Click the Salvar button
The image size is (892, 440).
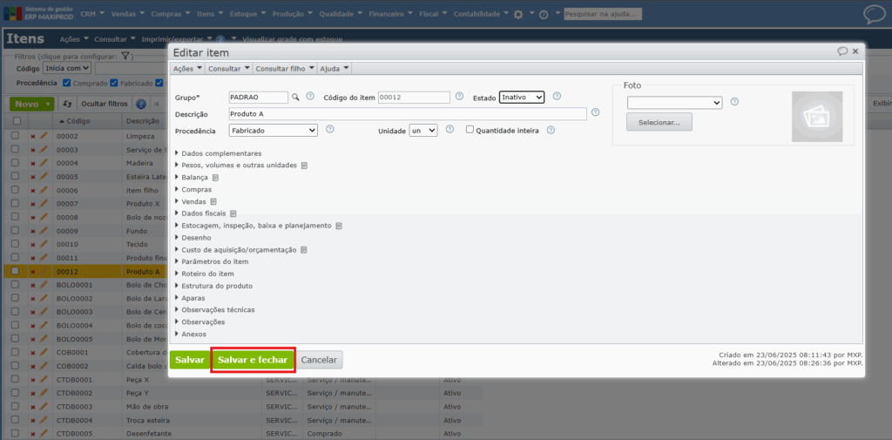point(189,360)
